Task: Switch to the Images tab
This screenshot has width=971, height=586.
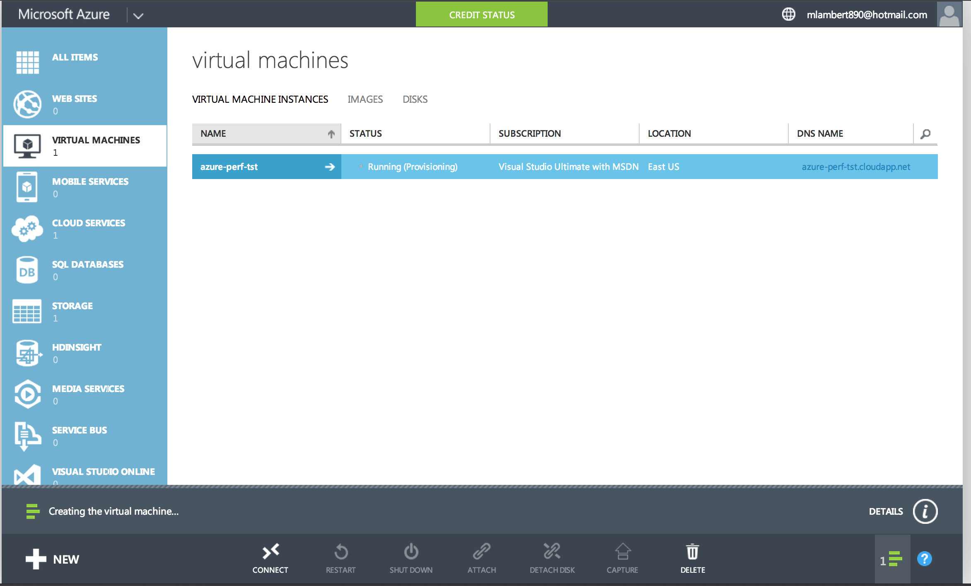Action: tap(365, 99)
